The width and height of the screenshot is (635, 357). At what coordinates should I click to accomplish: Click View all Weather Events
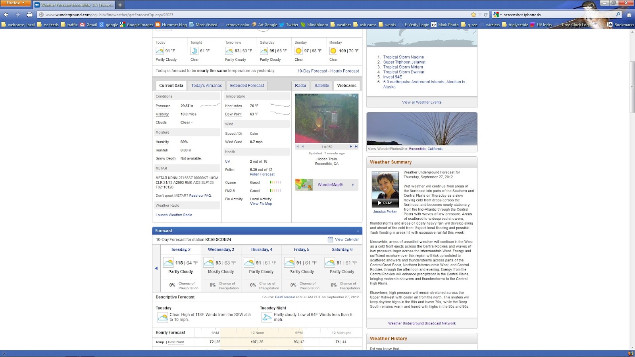pyautogui.click(x=421, y=102)
